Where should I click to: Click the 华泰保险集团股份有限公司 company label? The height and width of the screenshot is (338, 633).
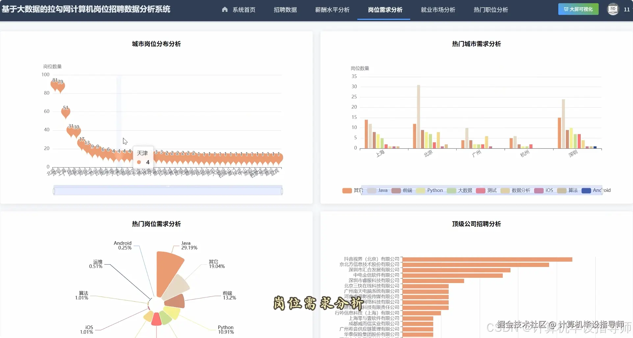pos(371,334)
